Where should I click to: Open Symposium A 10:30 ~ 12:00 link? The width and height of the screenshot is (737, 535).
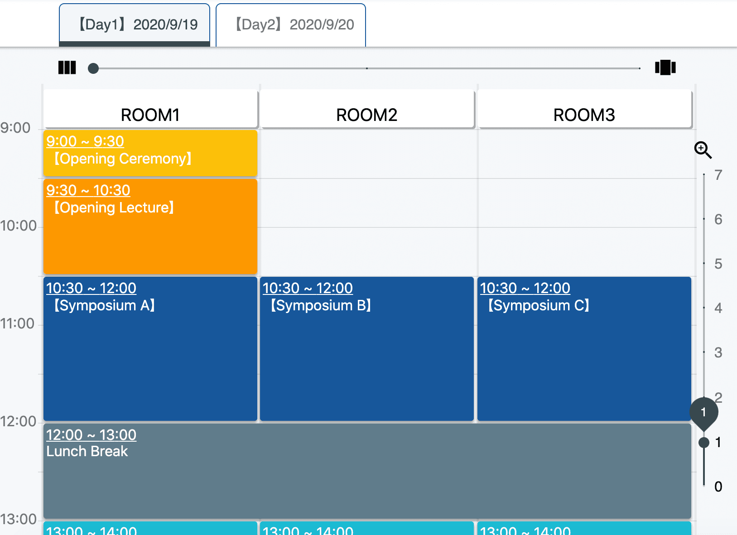click(91, 288)
